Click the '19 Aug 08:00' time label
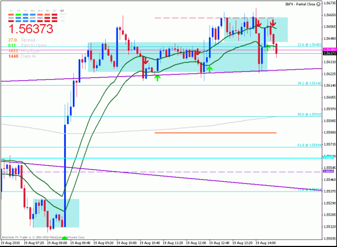 coord(57,243)
